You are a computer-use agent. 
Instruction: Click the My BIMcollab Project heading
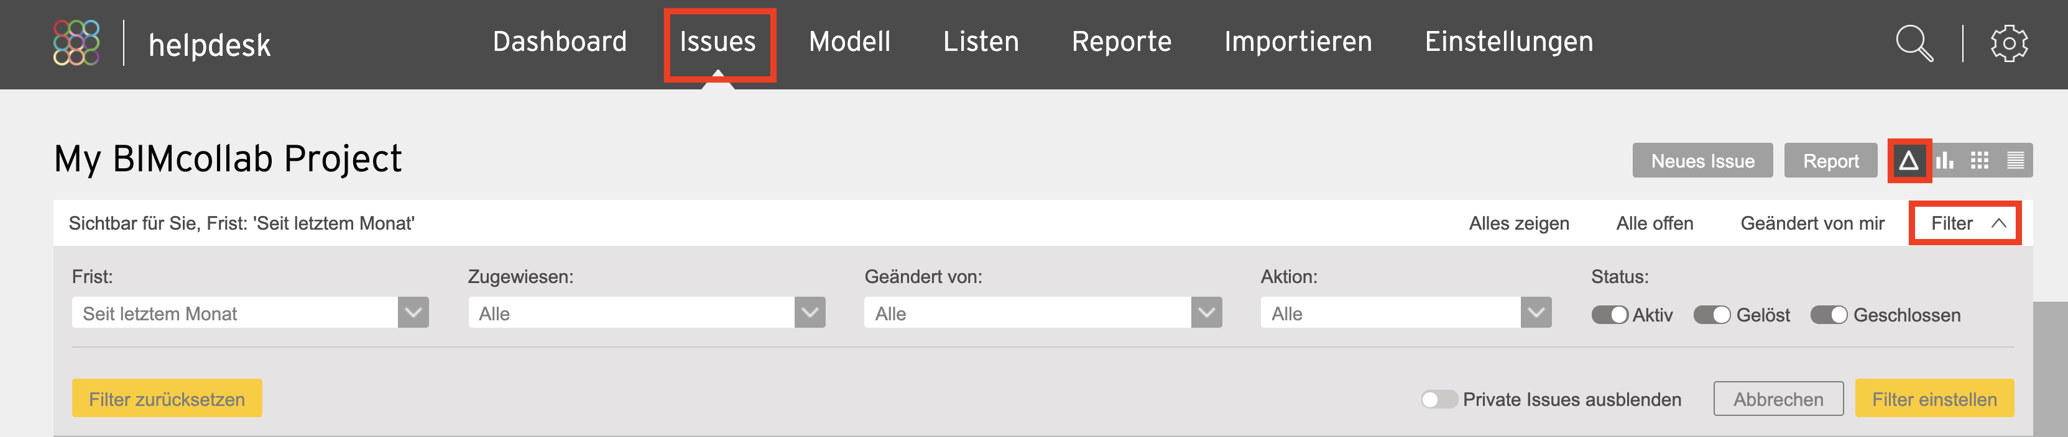(227, 159)
